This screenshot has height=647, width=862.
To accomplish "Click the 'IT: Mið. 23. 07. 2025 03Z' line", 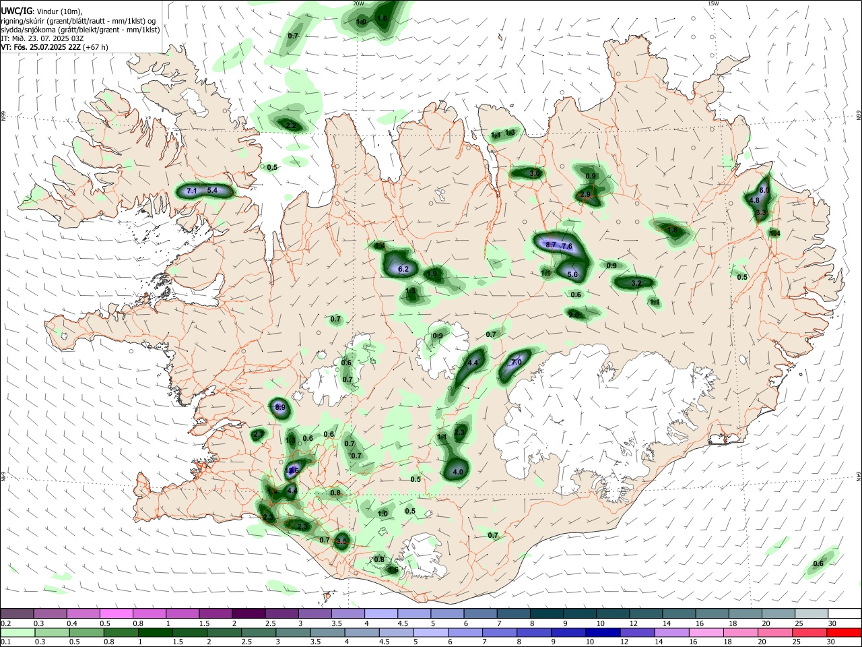I will [43, 38].
